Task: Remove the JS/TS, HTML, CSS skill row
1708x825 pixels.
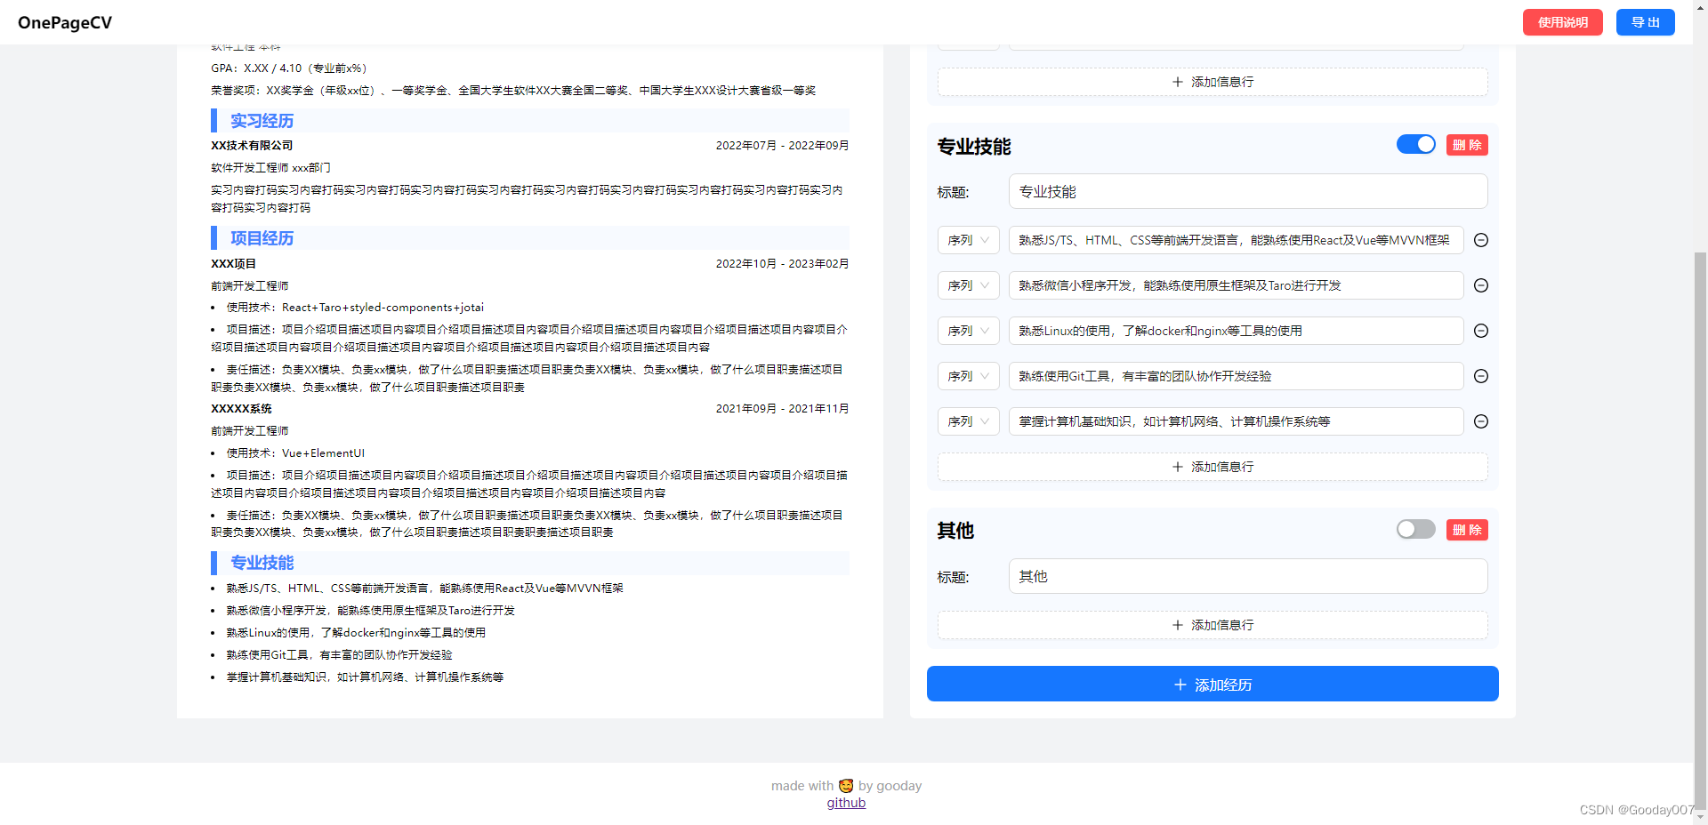Action: pos(1481,240)
